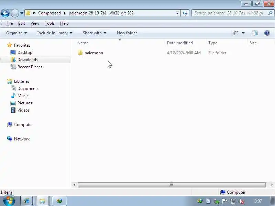Sort by the Name column
275x206 pixels.
[x=83, y=43]
